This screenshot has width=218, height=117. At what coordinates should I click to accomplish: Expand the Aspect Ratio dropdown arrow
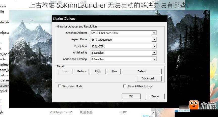154,40
